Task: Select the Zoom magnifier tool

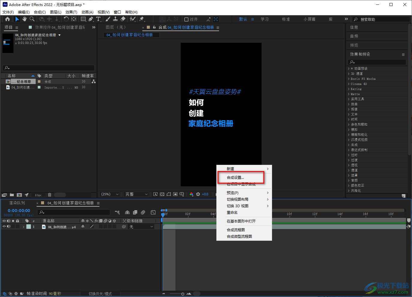Action: pyautogui.click(x=32, y=19)
